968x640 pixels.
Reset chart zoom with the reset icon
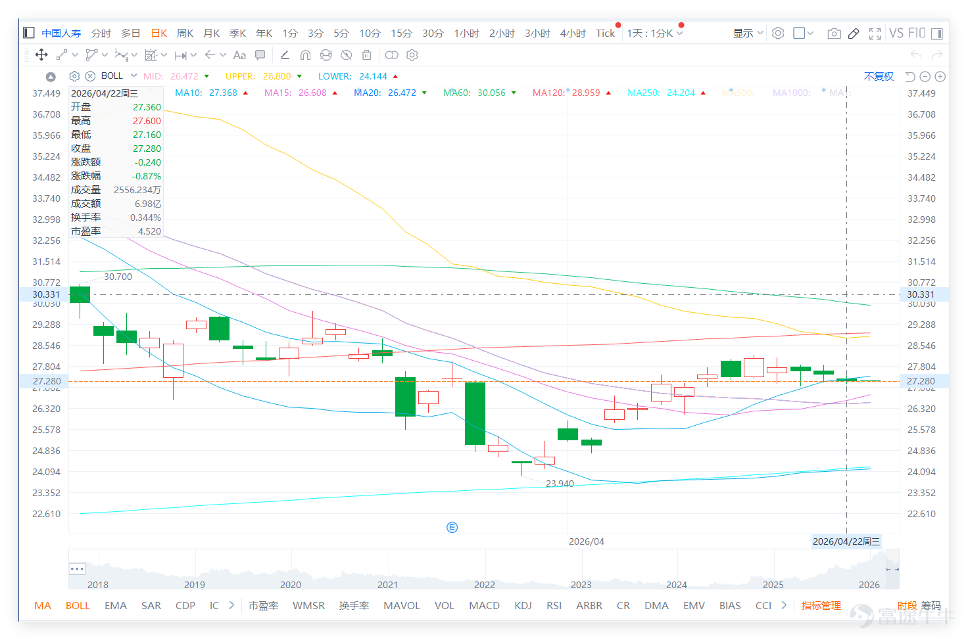click(x=910, y=77)
